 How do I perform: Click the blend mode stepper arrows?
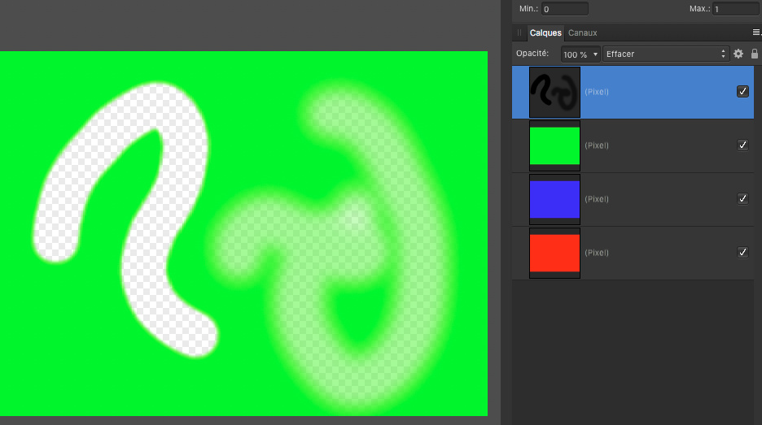(x=723, y=54)
